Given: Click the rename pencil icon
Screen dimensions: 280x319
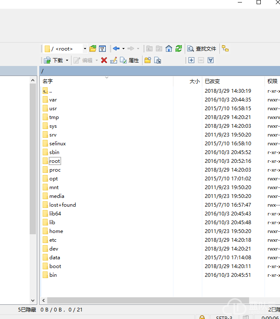Looking at the screenshot, I should point(114,60).
